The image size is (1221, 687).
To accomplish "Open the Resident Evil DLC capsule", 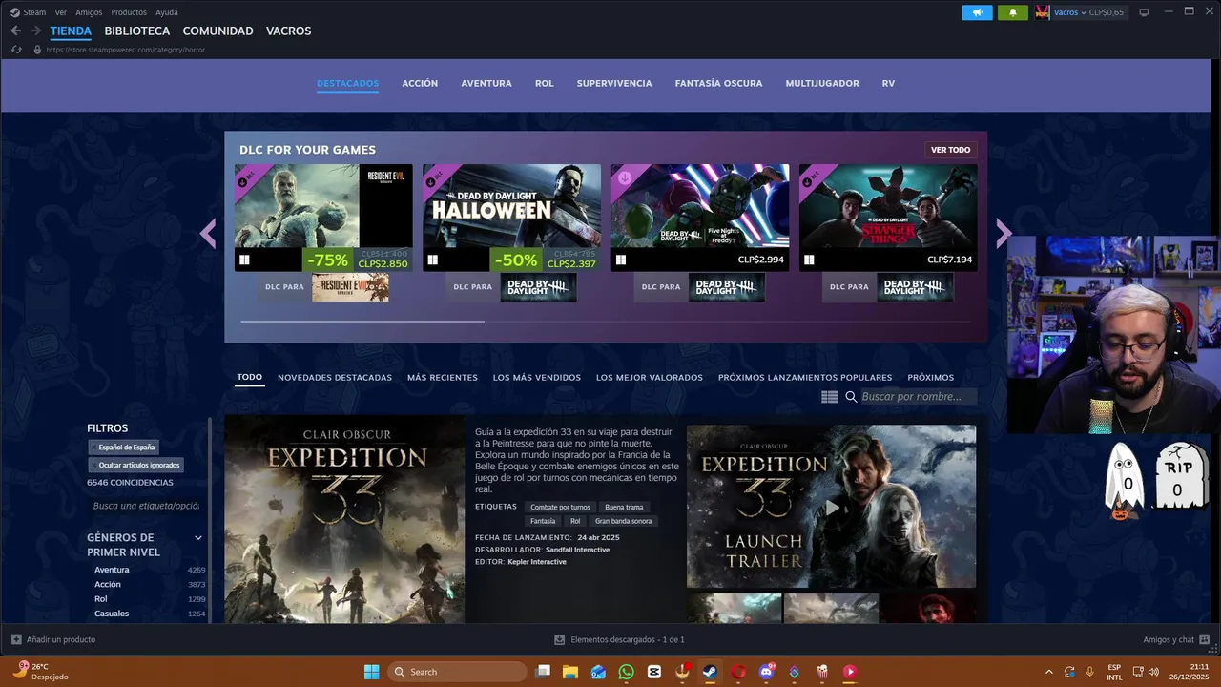I will pos(323,218).
